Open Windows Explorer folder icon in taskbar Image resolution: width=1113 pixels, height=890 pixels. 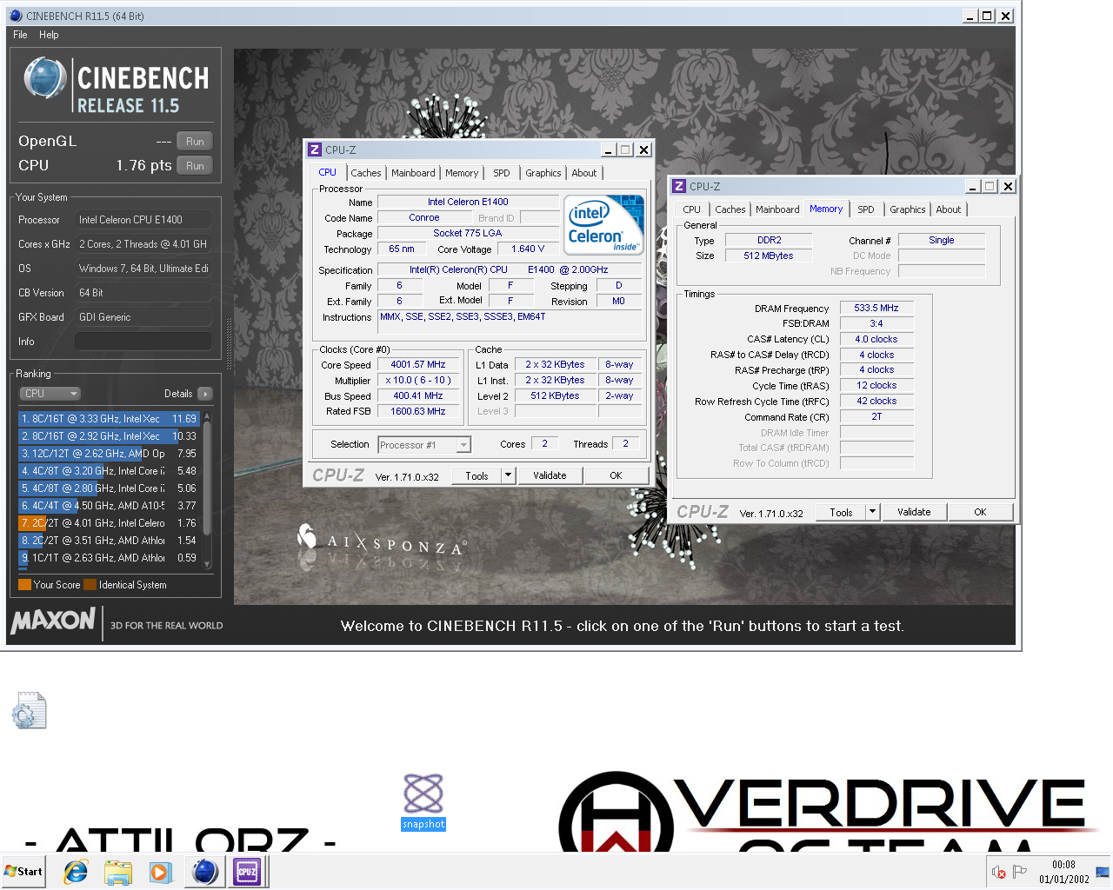tap(118, 872)
